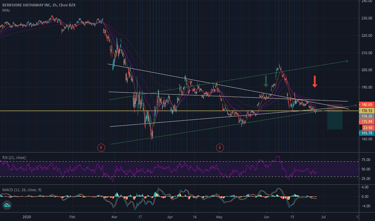The height and width of the screenshot is (221, 375).
Task: Click the Jul date axis label
Action: 323,217
